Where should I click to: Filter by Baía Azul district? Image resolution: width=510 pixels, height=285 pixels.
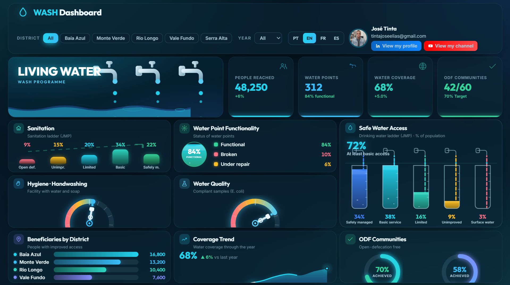click(x=75, y=38)
